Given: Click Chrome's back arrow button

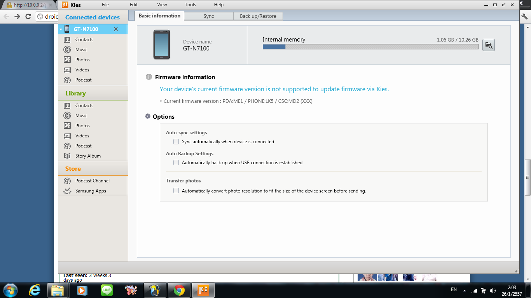Looking at the screenshot, I should tap(6, 16).
